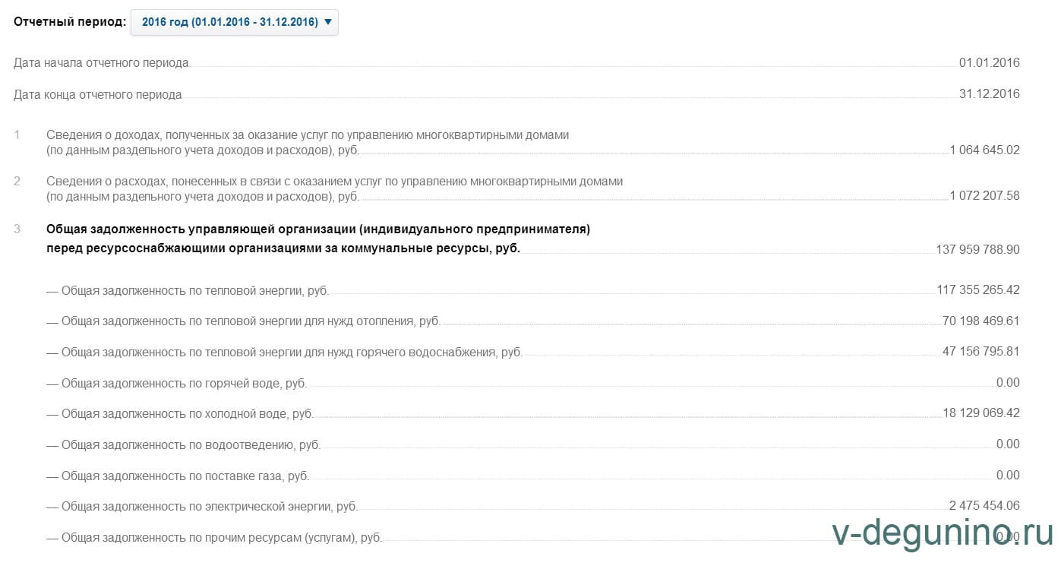Image resolution: width=1061 pixels, height=566 pixels.
Task: Click hot water supply heat debt 47 156 795.81
Action: [980, 352]
